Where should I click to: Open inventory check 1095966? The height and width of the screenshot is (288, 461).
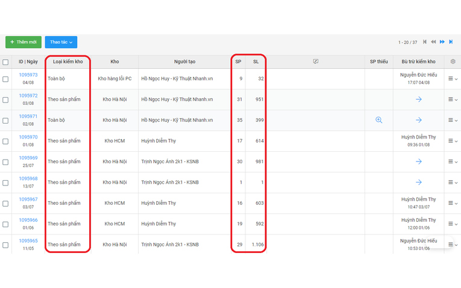[28, 220]
